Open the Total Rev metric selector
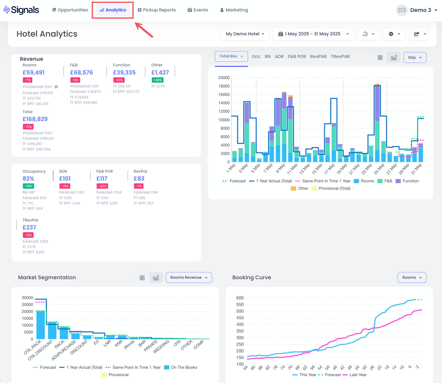 tap(231, 56)
